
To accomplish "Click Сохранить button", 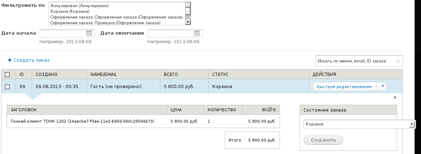I will (x=323, y=140).
